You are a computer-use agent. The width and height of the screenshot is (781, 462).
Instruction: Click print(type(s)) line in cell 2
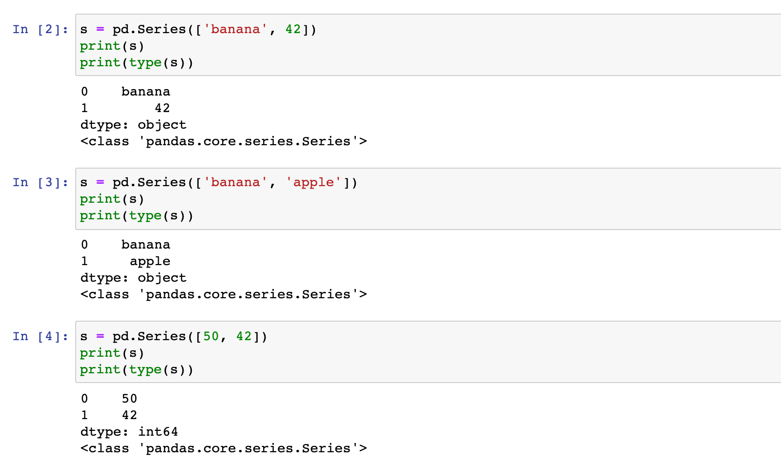pos(137,62)
